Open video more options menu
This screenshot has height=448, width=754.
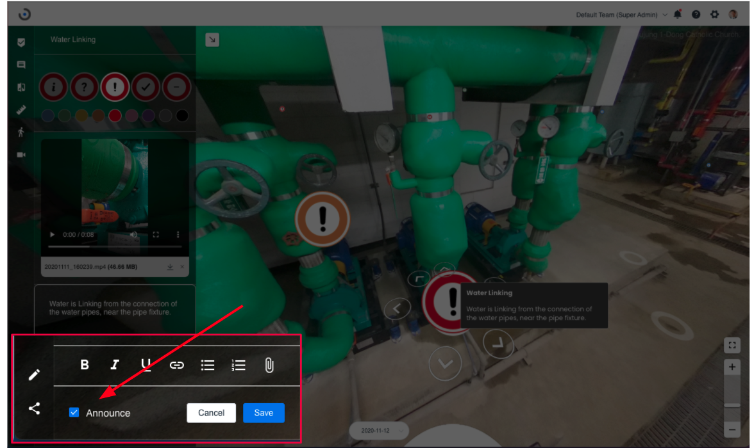coord(178,235)
